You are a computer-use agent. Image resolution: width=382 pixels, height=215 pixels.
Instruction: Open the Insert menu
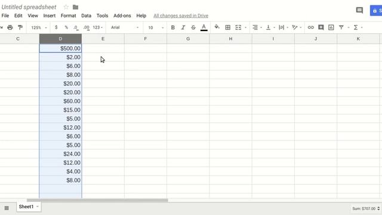[x=50, y=16]
